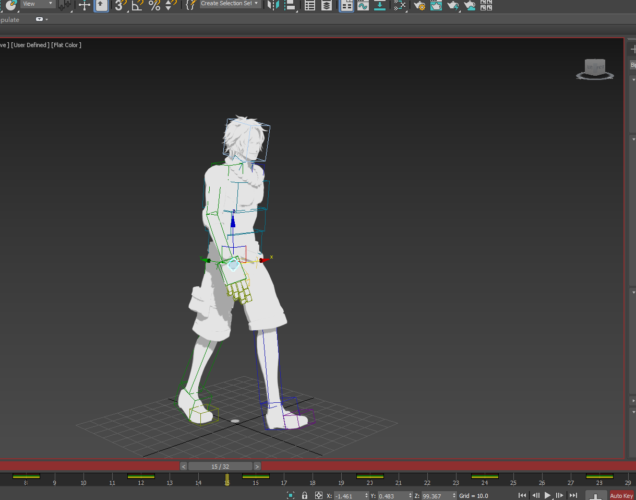Toggle the 3D Snaps tool

point(121,5)
